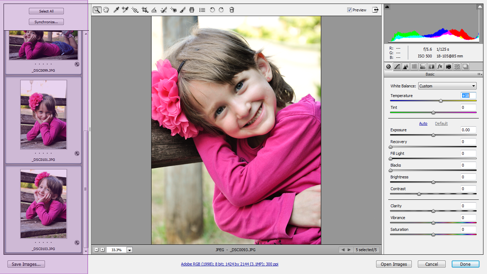This screenshot has width=487, height=274.
Task: Click the trash can delete icon
Action: click(x=232, y=10)
